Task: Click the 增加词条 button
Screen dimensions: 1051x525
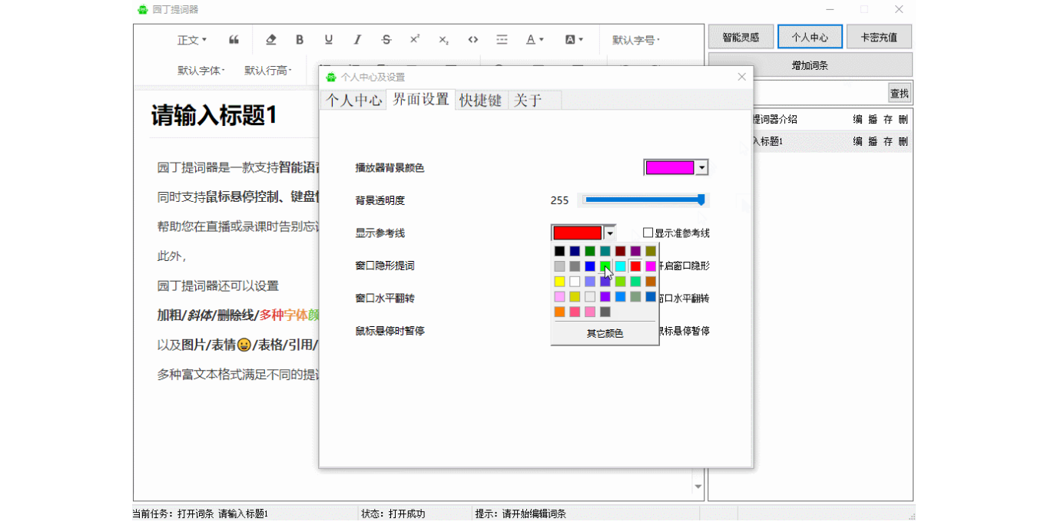Action: [x=810, y=65]
